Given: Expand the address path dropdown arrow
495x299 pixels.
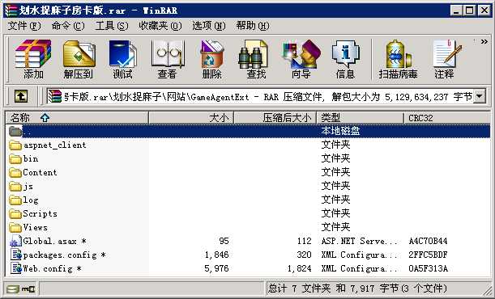Looking at the screenshot, I should pos(480,96).
